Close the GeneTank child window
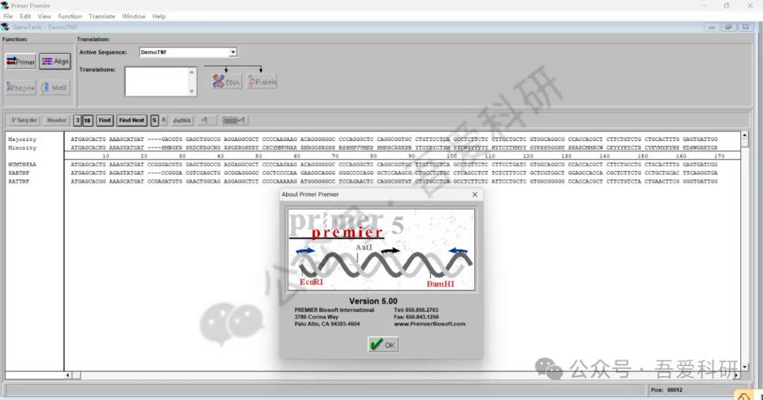763x400 pixels. coord(745,28)
